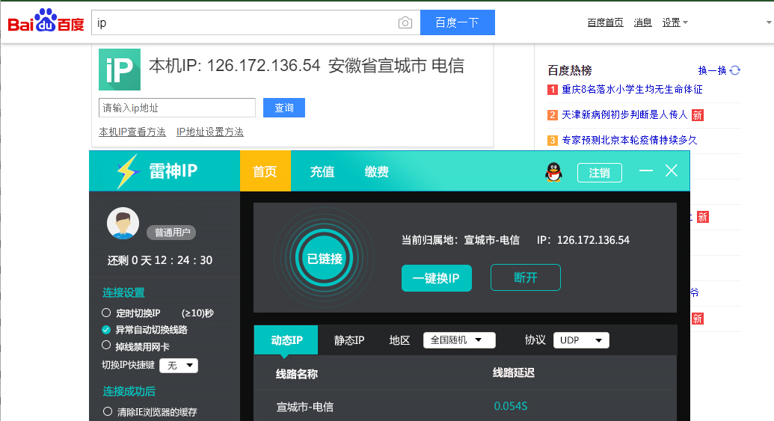
Task: Click the 雷神IP lightning logo
Action: coord(127,171)
